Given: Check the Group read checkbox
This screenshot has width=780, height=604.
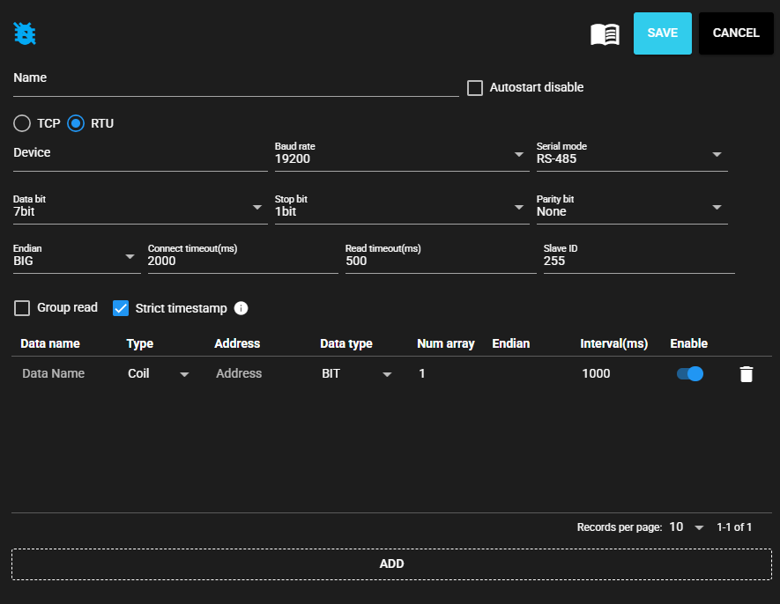Looking at the screenshot, I should click(x=22, y=308).
